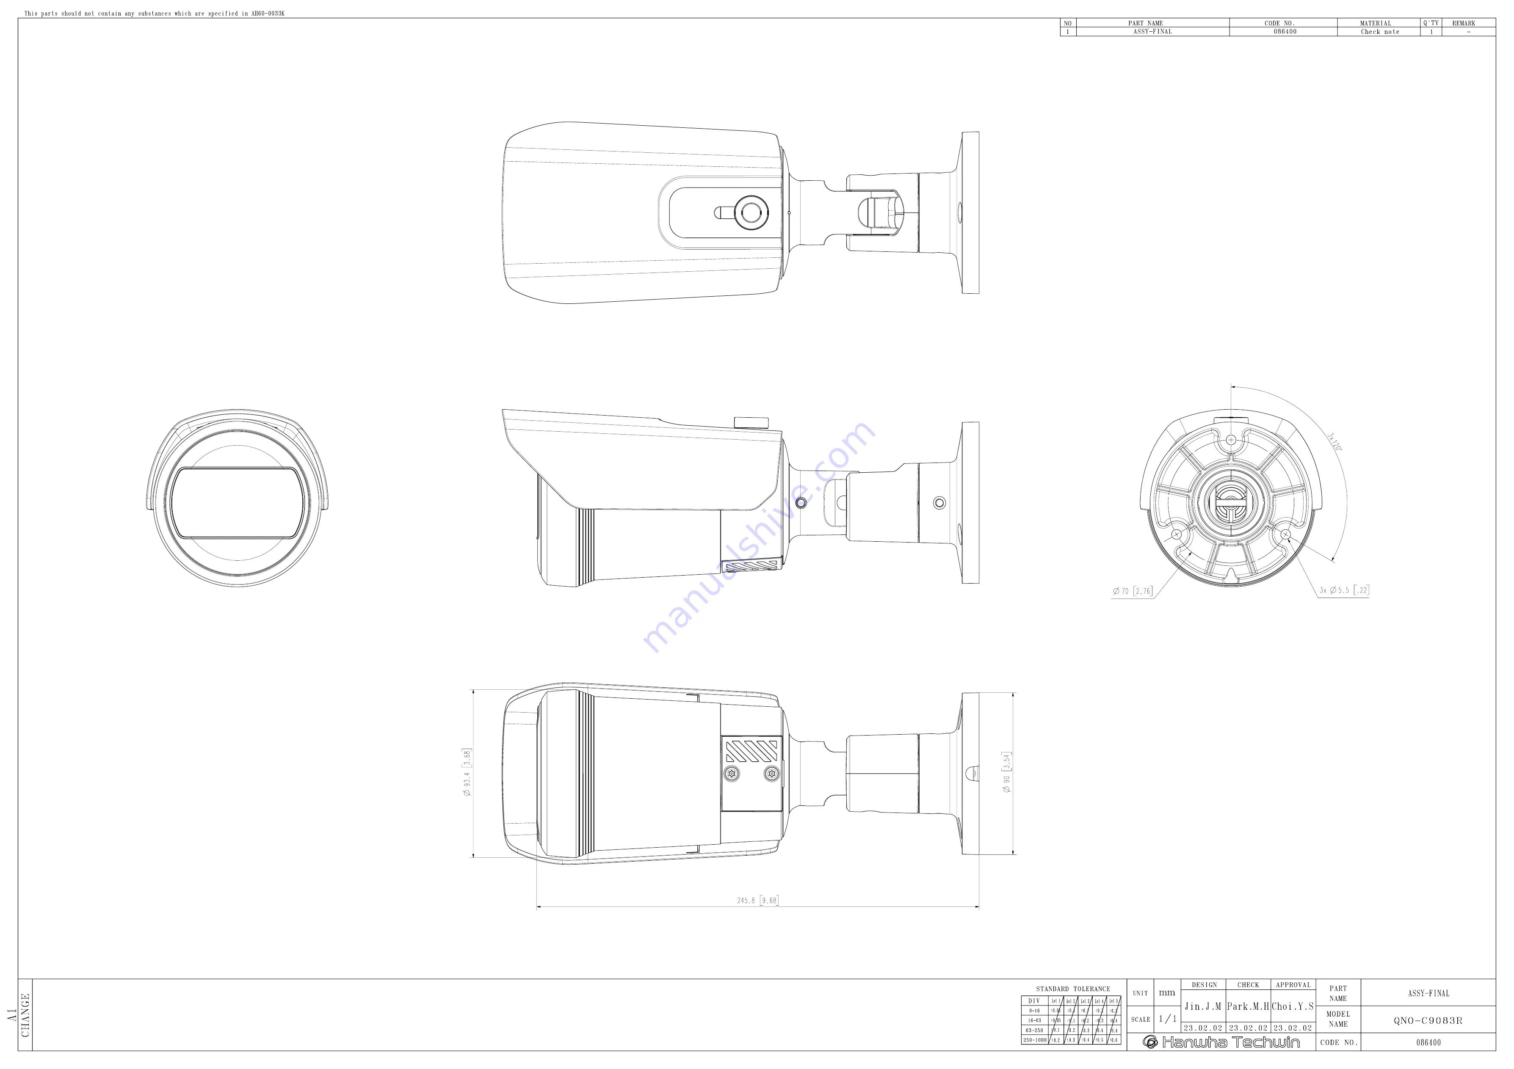Click the Ø 90 [3.54] dimension label
The width and height of the screenshot is (1514, 1069).
1006,772
